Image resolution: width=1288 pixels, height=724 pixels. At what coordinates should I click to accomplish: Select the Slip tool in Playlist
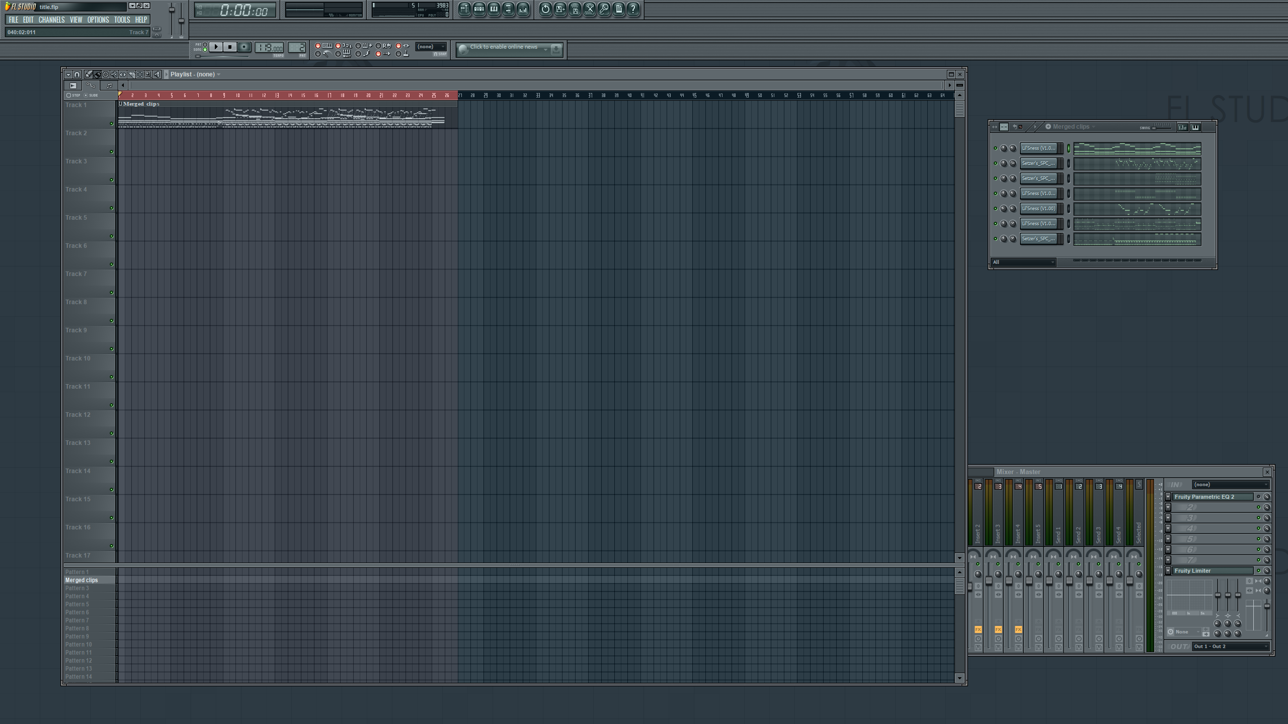pos(123,74)
